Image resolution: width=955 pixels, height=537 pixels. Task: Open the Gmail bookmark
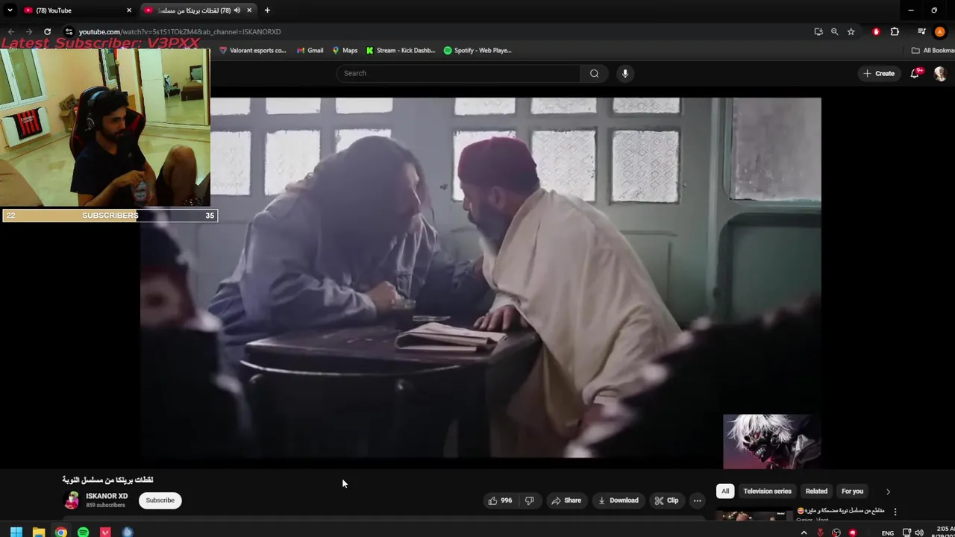point(310,50)
